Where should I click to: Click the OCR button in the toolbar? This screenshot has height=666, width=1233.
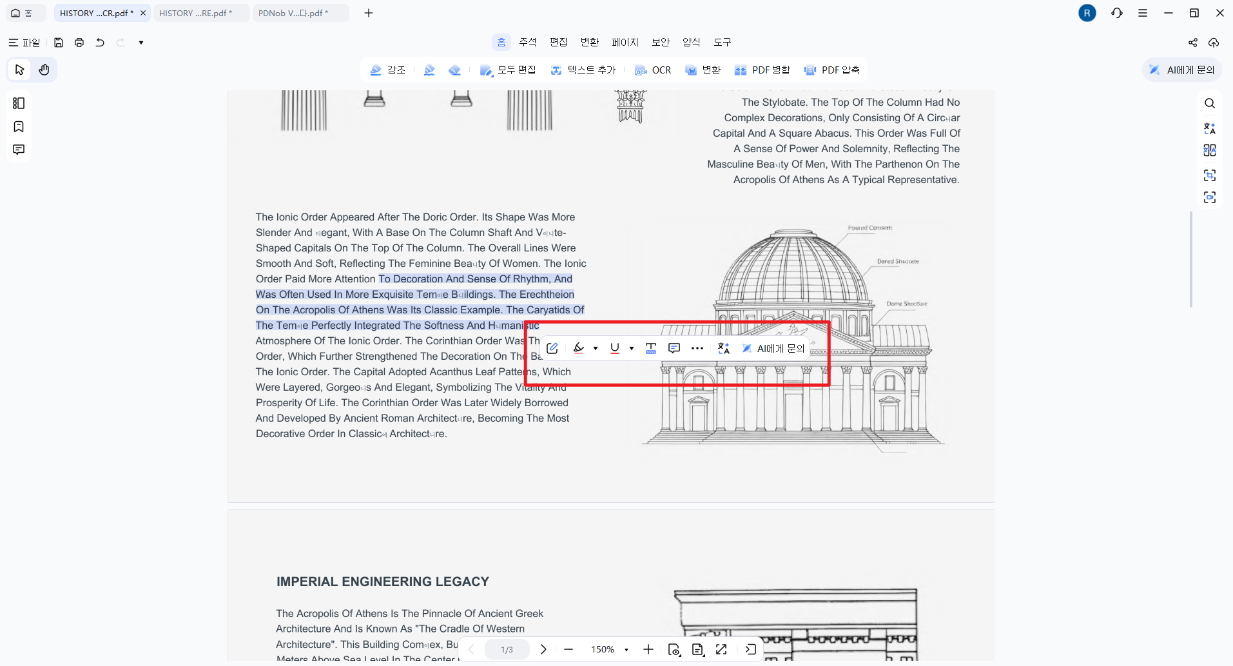pyautogui.click(x=653, y=70)
